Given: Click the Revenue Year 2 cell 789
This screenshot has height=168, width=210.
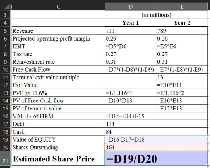Looking at the screenshot, I should (x=182, y=31).
